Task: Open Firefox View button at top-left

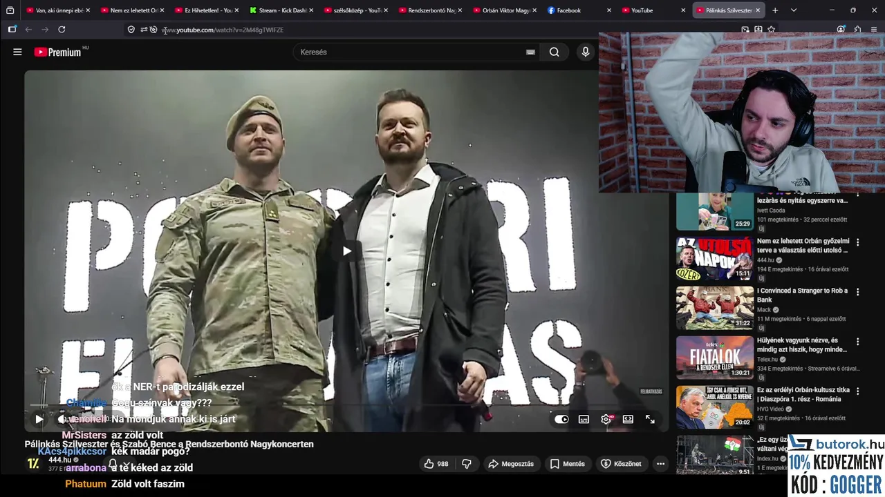Action: [x=10, y=10]
